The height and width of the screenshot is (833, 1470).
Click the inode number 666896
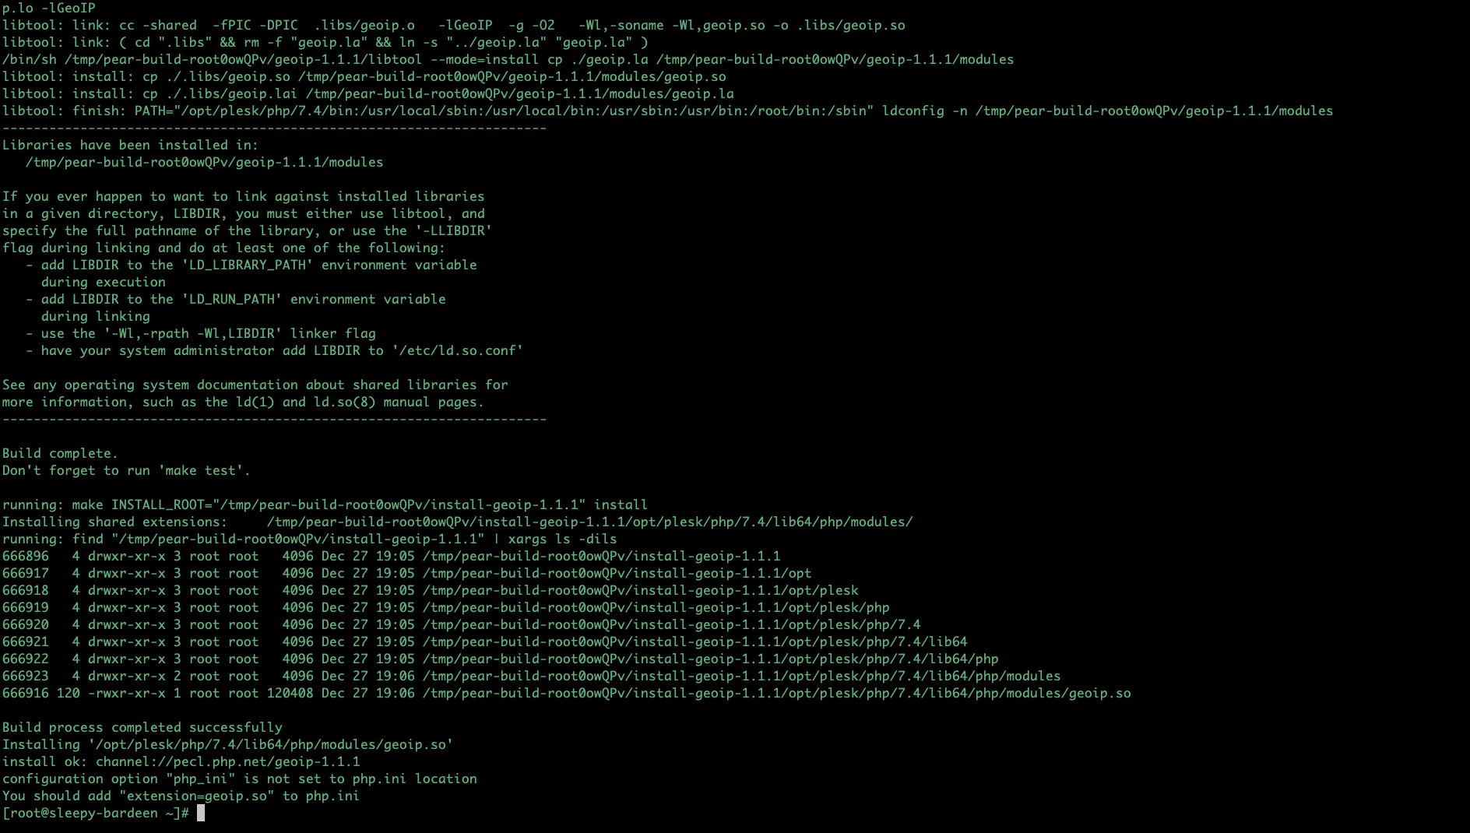pos(26,557)
